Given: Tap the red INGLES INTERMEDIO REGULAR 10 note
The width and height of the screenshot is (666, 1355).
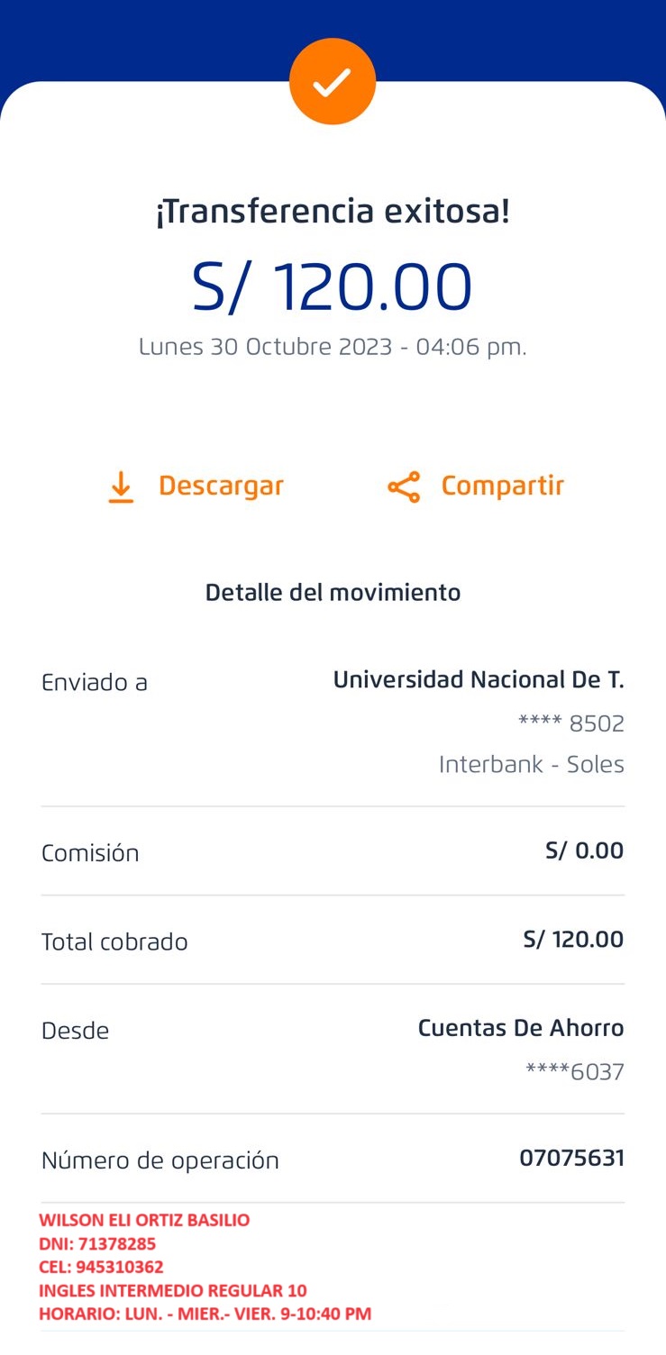Looking at the screenshot, I should (173, 1291).
